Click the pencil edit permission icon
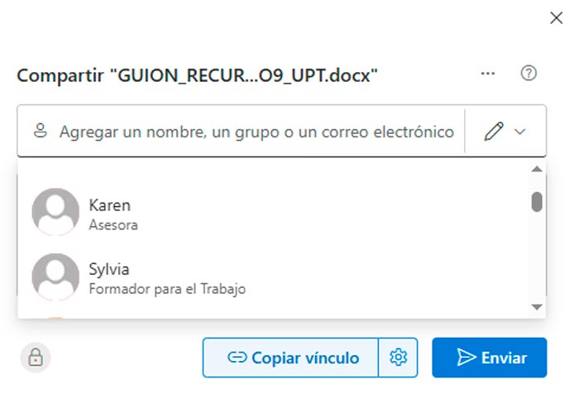Image resolution: width=579 pixels, height=418 pixels. click(x=494, y=131)
